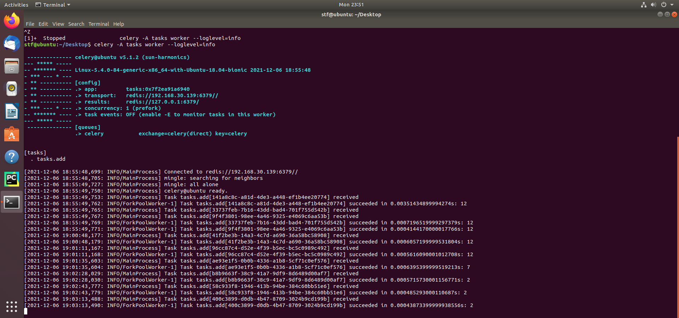679x318 pixels.
Task: Open Firefox from the dock
Action: coord(12,20)
